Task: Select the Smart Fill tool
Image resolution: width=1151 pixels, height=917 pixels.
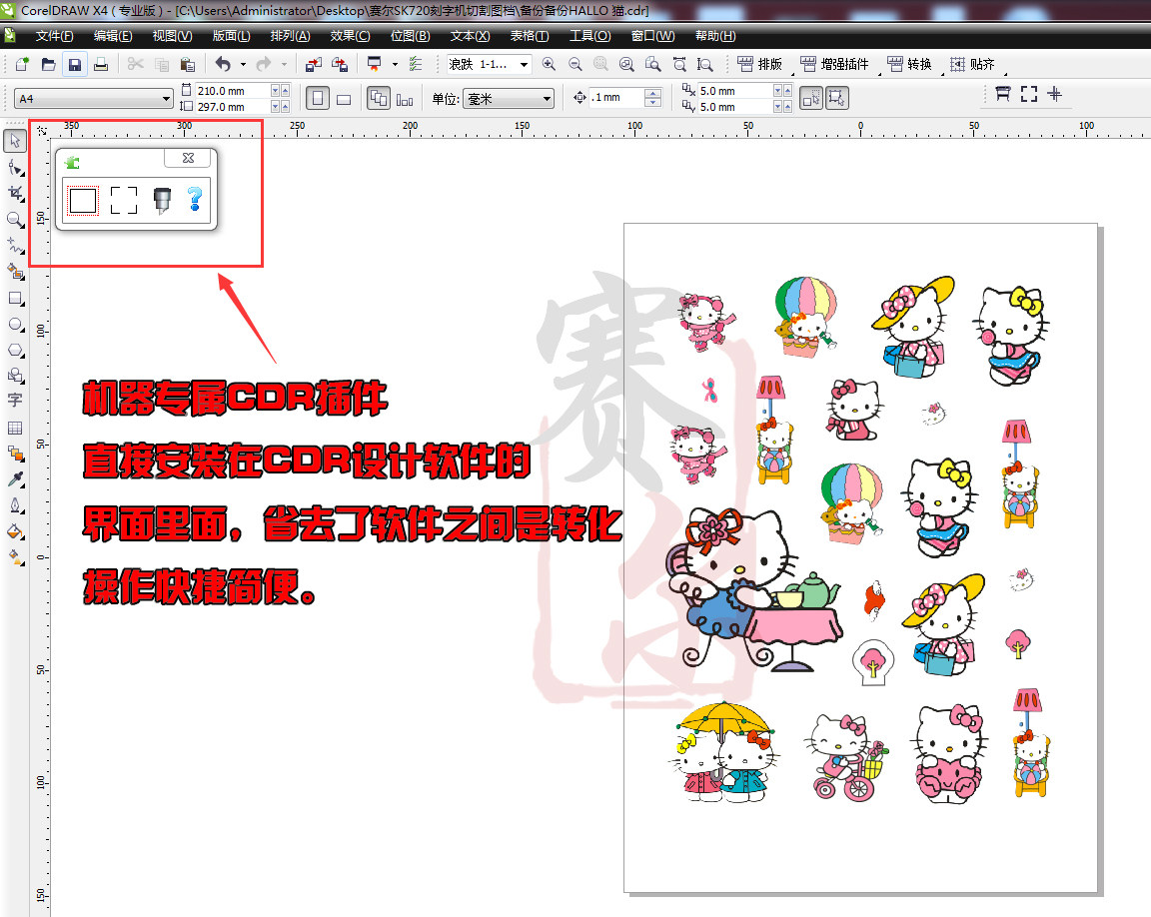Action: coord(15,272)
